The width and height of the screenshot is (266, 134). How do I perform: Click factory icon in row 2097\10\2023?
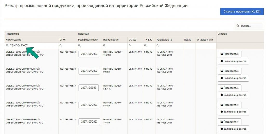pyautogui.click(x=222, y=88)
